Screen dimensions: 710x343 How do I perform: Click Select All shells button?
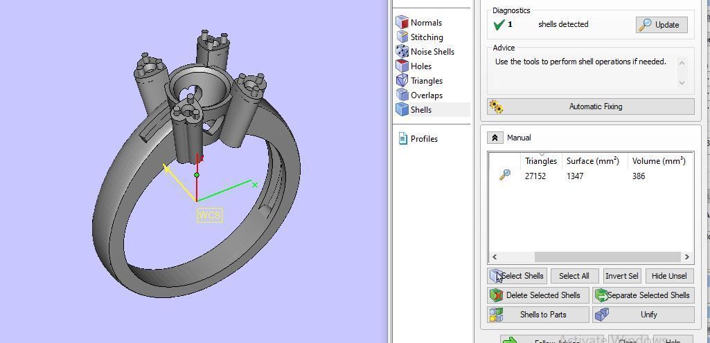click(574, 276)
